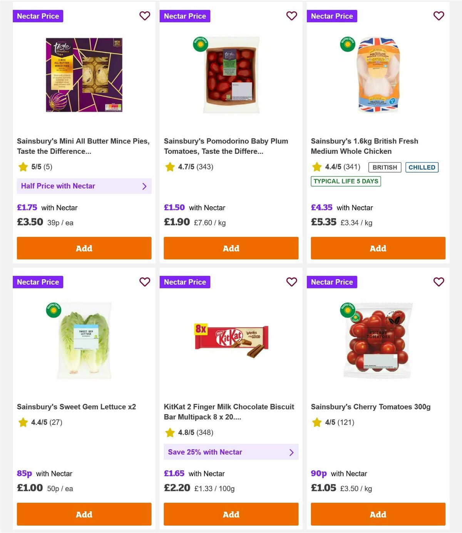Expand the Half Price with Nectar offer
The height and width of the screenshot is (533, 462).
coord(84,186)
